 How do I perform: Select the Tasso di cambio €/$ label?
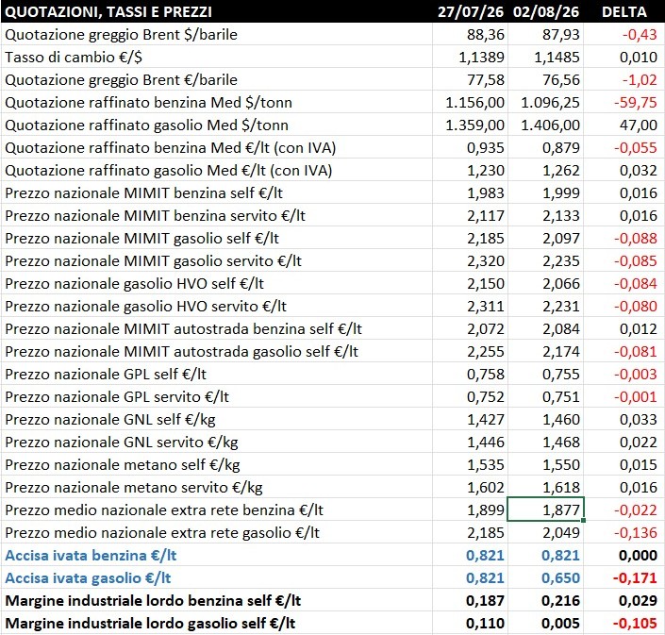[74, 58]
